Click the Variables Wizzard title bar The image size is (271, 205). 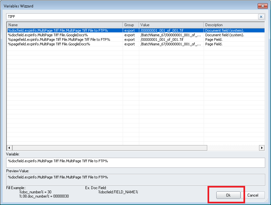coord(130,6)
